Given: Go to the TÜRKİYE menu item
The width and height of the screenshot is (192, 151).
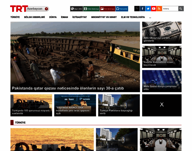Looking at the screenshot, I should tap(15, 17).
